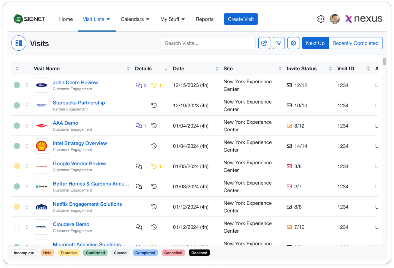Open Reports page
The image size is (394, 268).
[x=205, y=19]
